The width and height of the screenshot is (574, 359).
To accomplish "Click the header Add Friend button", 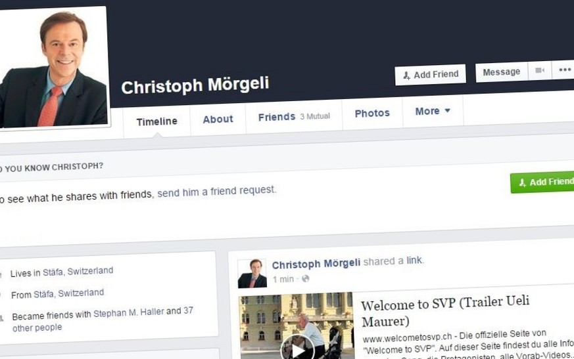I will [x=430, y=75].
